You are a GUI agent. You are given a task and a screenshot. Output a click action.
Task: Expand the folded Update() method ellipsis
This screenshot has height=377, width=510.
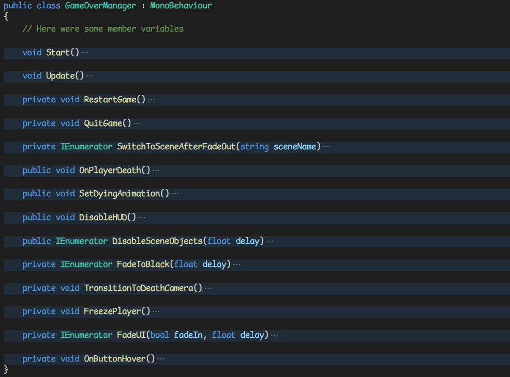click(x=90, y=76)
